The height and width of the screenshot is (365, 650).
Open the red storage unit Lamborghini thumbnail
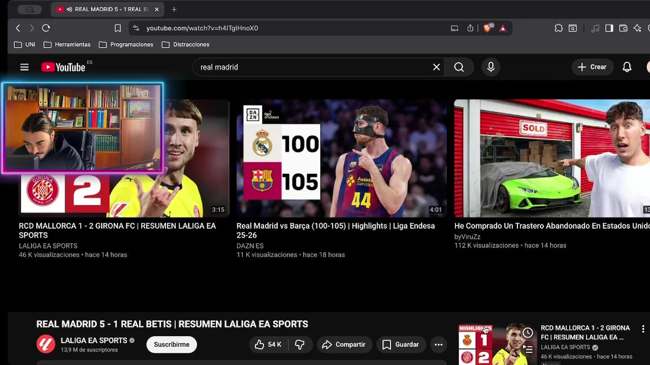(x=552, y=158)
